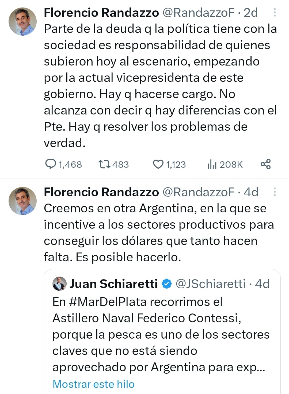
Task: Click the @RandazzoF handle on second tweet
Action: click(x=198, y=192)
